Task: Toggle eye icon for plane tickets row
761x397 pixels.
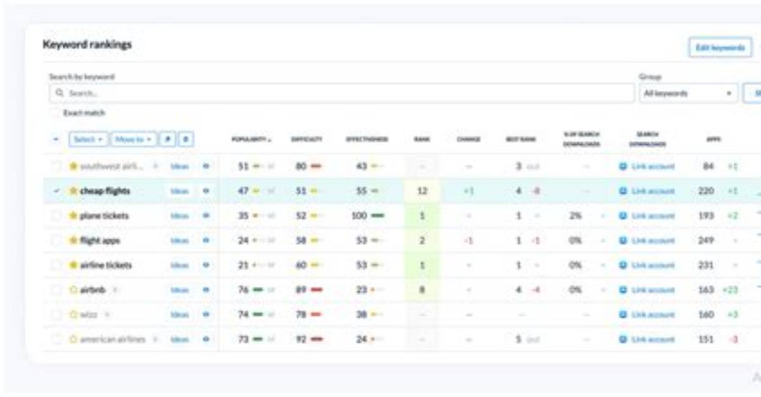Action: coord(206,216)
